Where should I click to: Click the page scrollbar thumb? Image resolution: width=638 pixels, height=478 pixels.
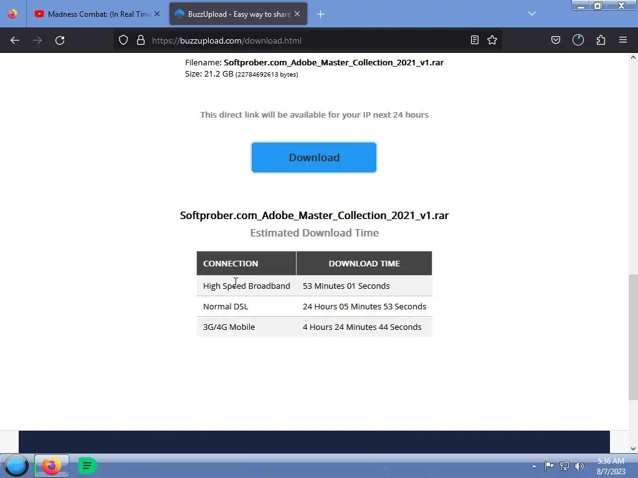[633, 337]
